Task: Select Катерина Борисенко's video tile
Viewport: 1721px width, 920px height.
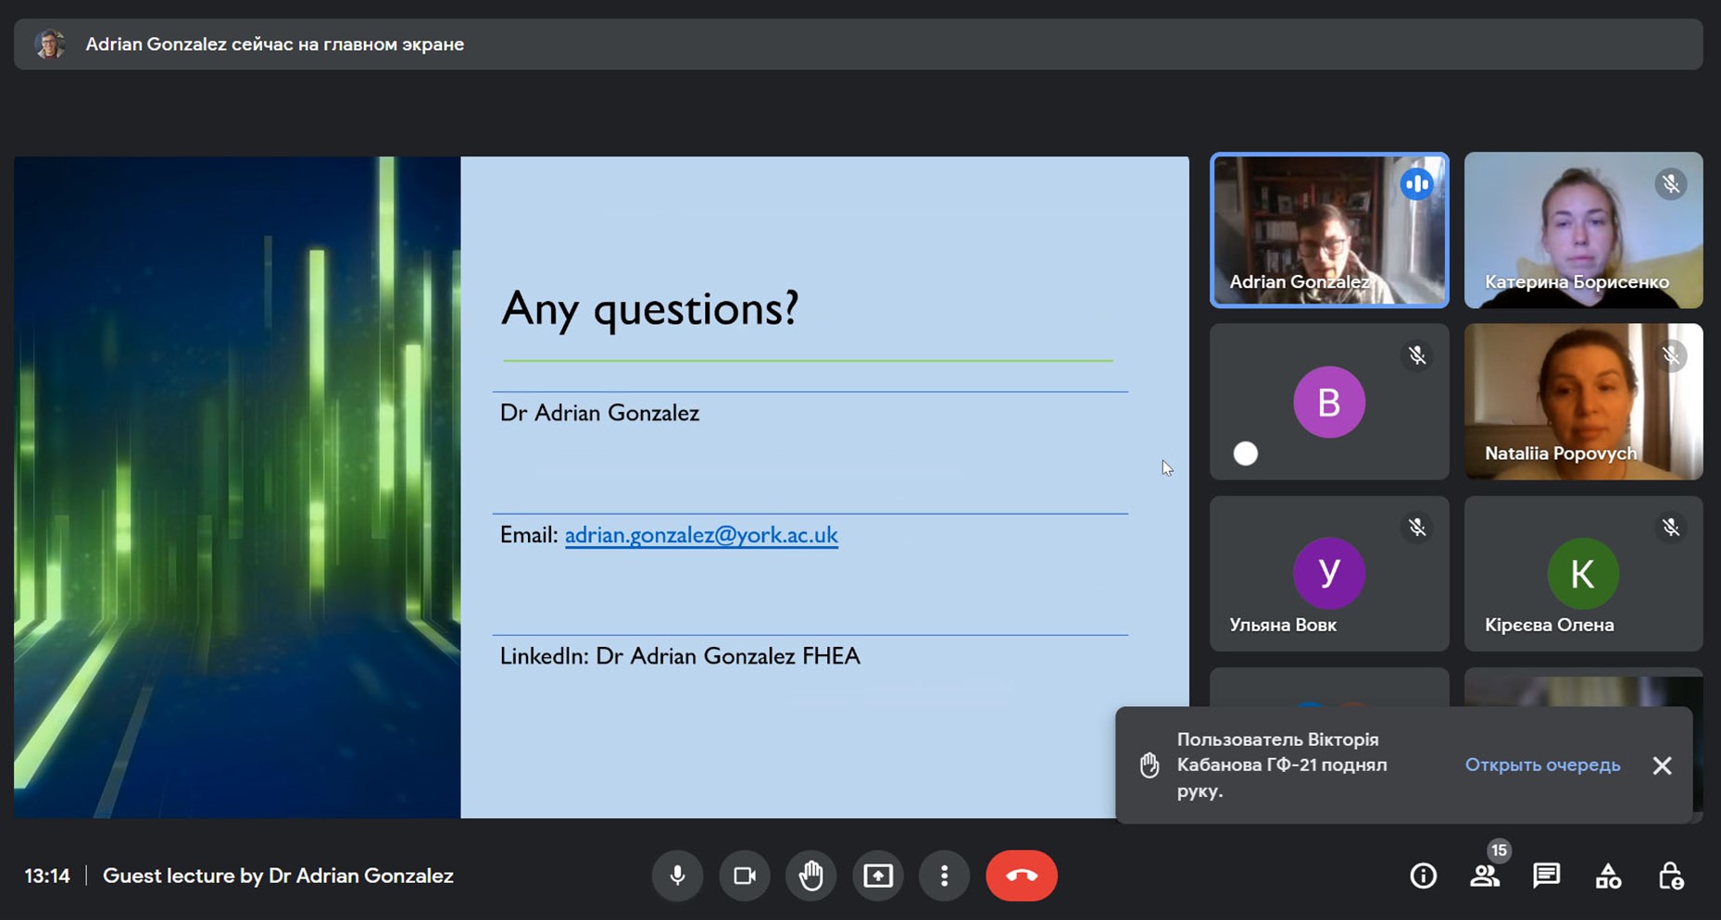Action: click(x=1583, y=230)
